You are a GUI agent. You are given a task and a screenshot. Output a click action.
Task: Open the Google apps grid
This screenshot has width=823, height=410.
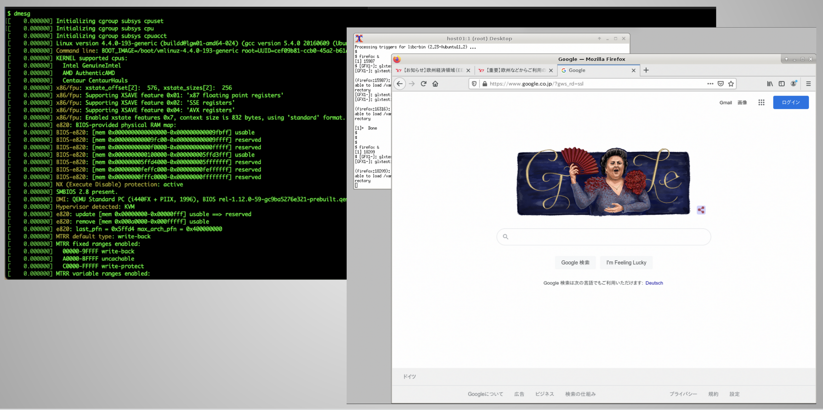(x=761, y=103)
